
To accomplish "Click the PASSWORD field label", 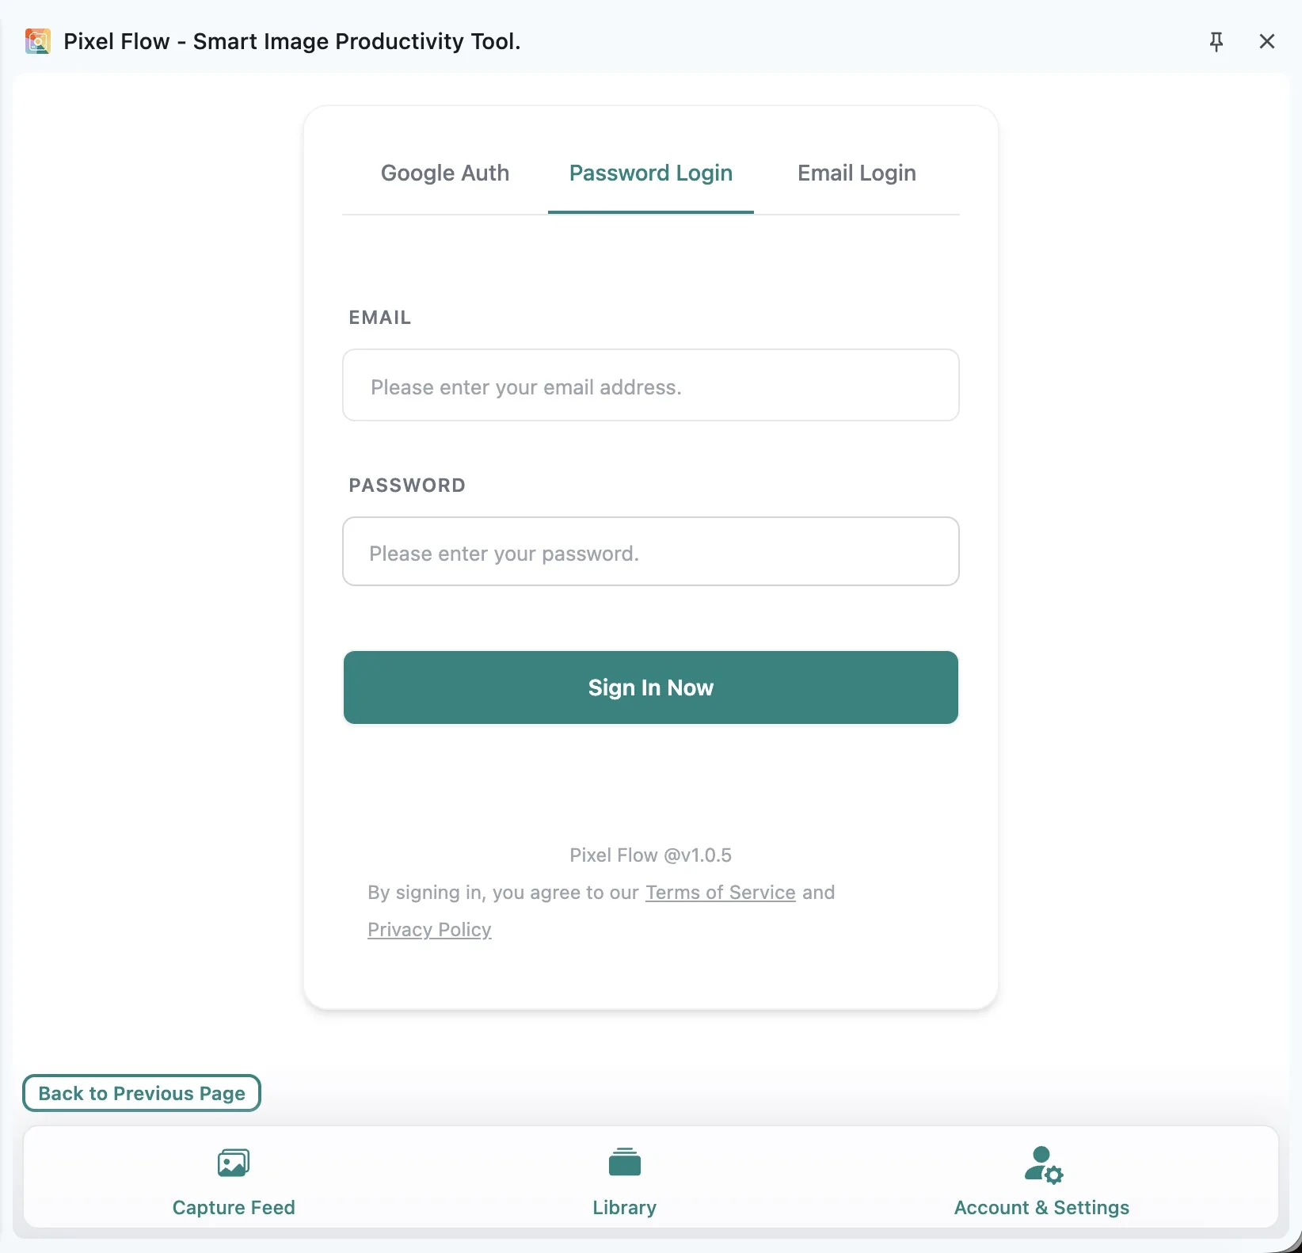I will coord(407,486).
